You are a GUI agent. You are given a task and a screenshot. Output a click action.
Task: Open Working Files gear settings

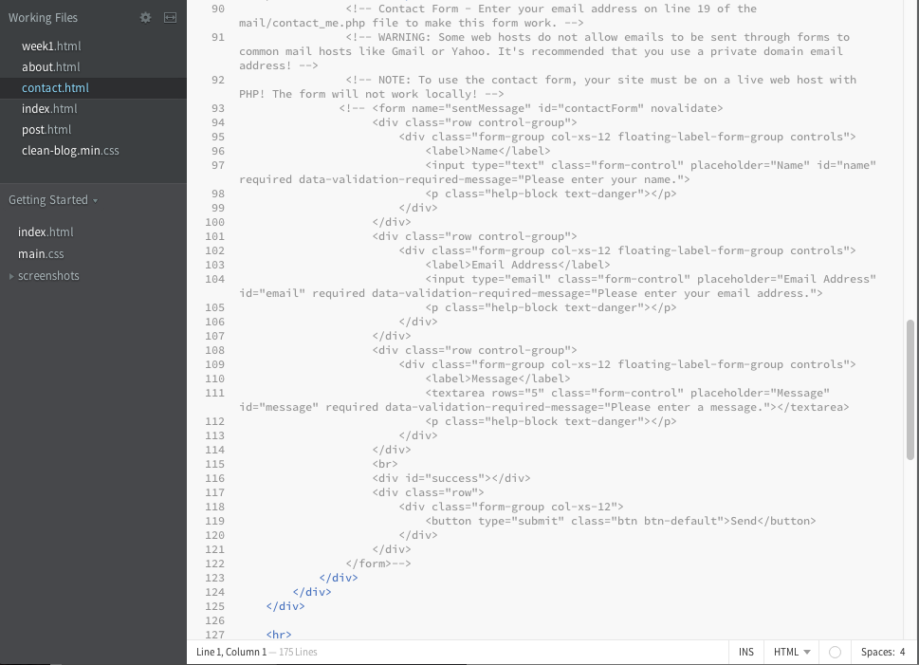[145, 18]
